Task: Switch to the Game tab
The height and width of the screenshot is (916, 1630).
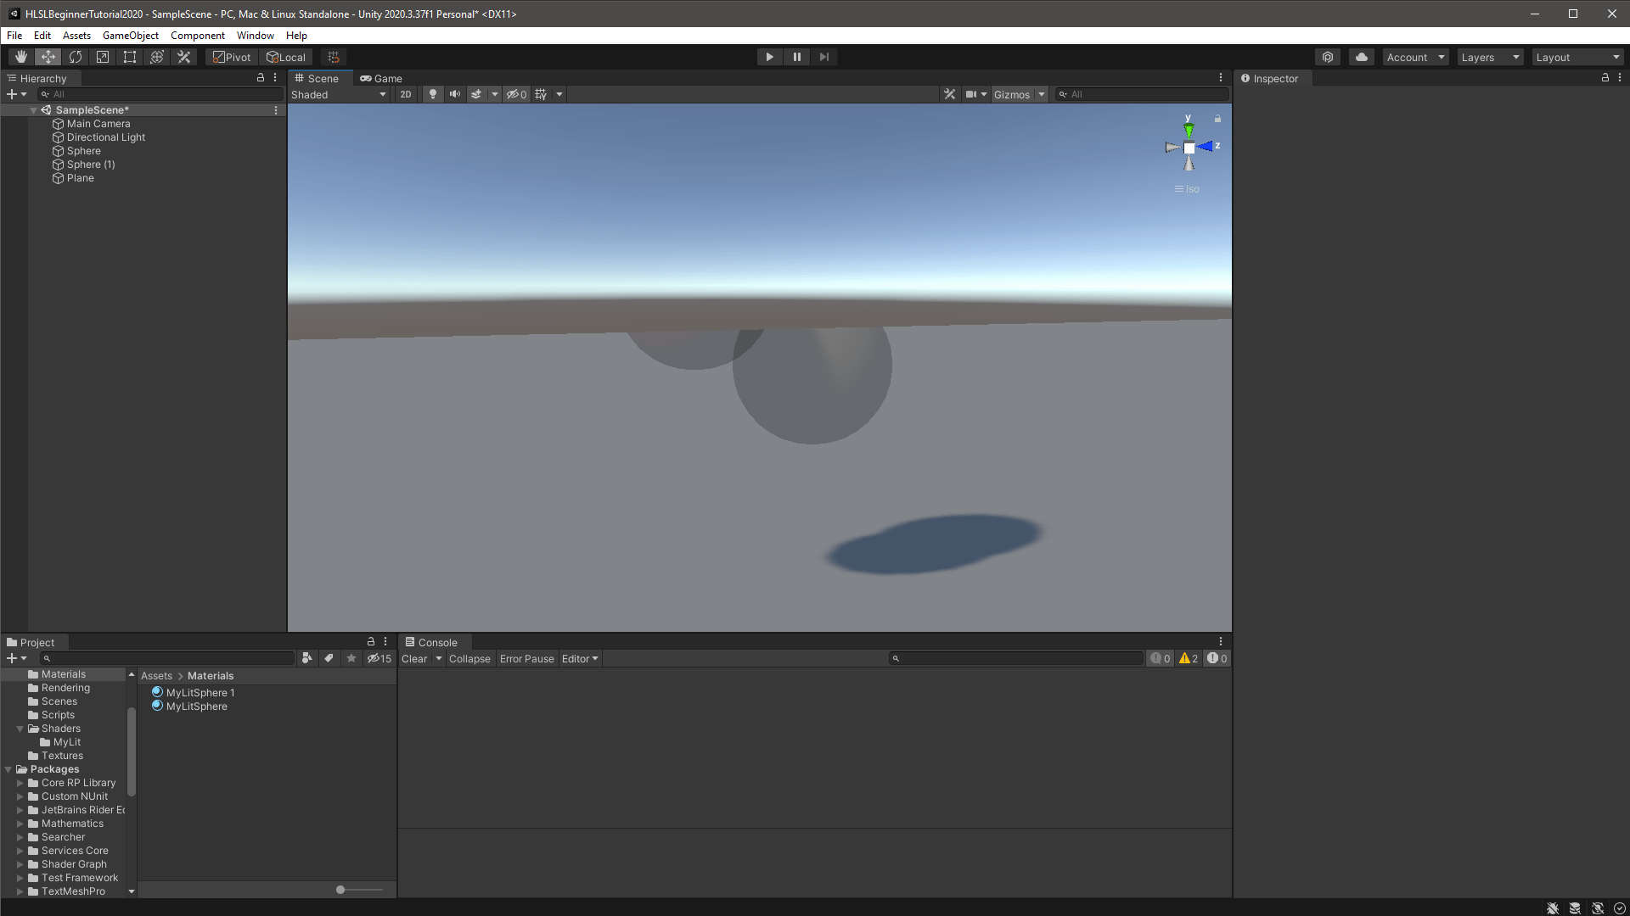Action: [x=381, y=78]
